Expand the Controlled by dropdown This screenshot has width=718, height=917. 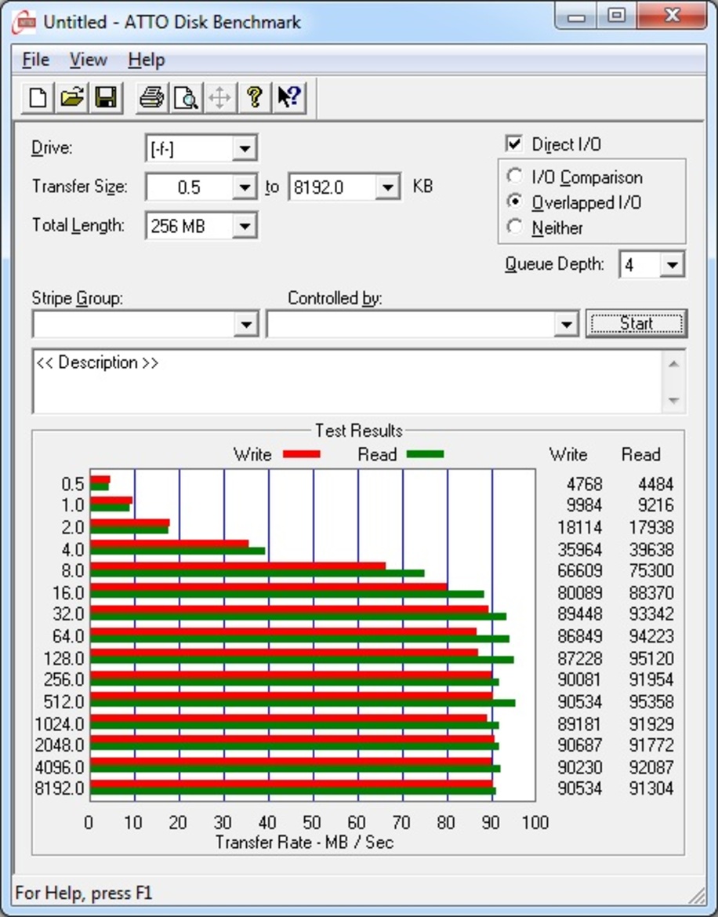point(566,324)
